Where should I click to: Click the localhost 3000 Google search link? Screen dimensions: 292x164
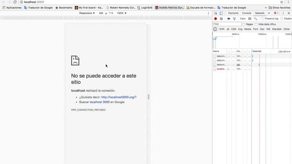(99, 102)
